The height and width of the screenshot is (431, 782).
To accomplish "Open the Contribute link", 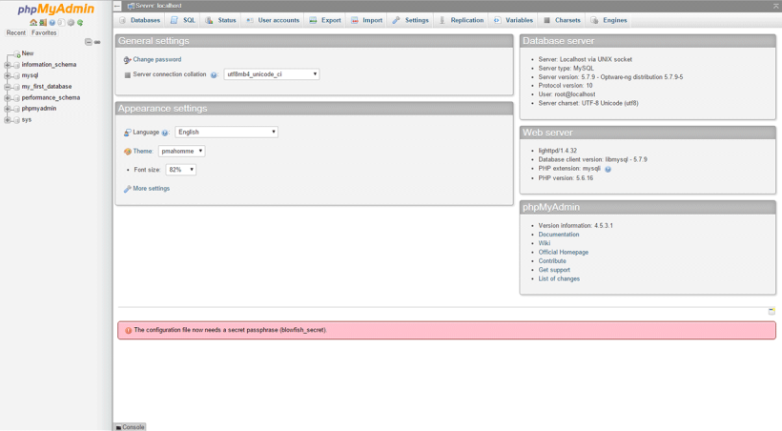I will 552,261.
